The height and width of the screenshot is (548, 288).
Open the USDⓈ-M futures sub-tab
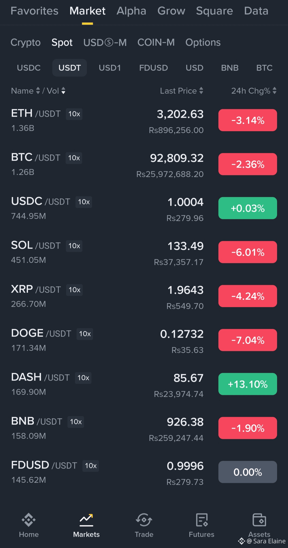[x=105, y=42]
